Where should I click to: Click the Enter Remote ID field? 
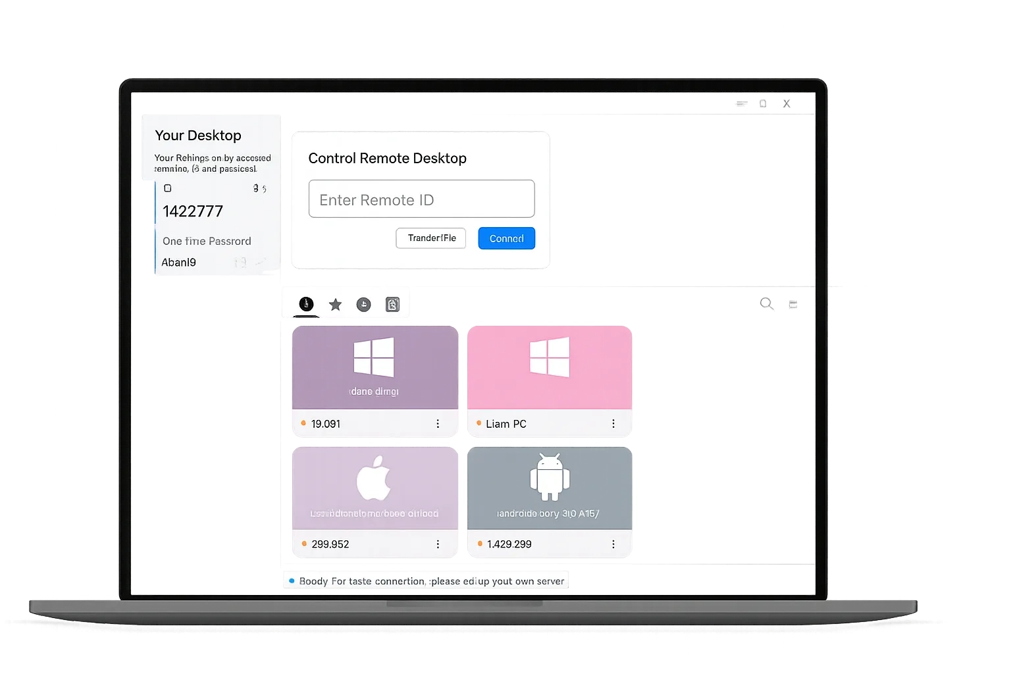421,199
